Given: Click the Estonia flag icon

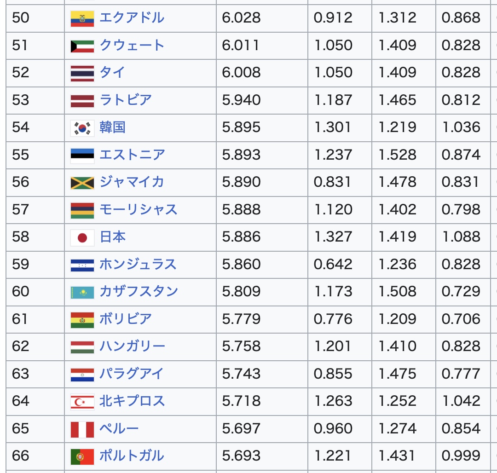Looking at the screenshot, I should [82, 155].
